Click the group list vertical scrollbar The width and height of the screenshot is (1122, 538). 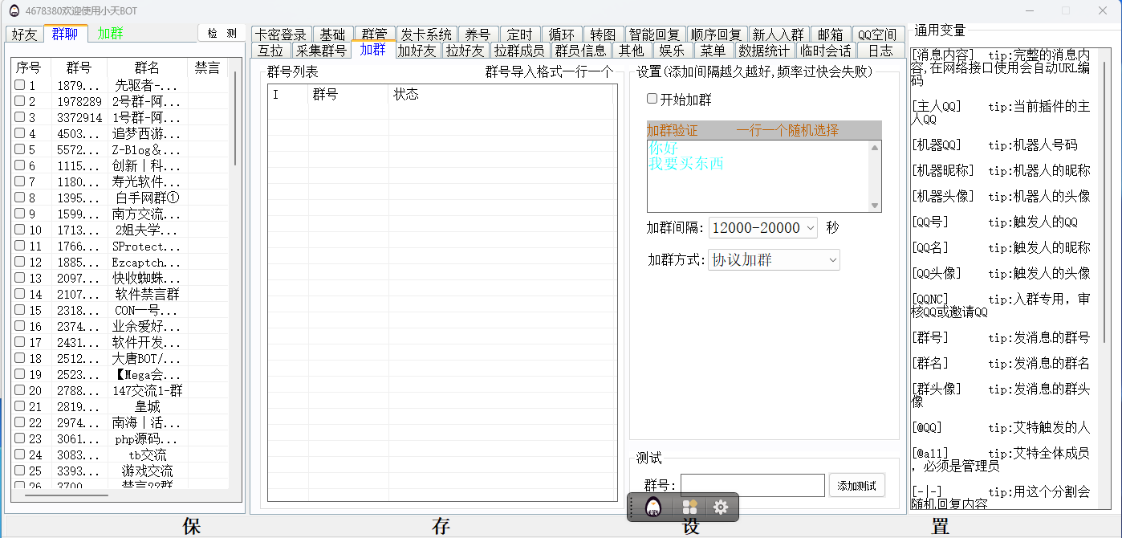235,120
